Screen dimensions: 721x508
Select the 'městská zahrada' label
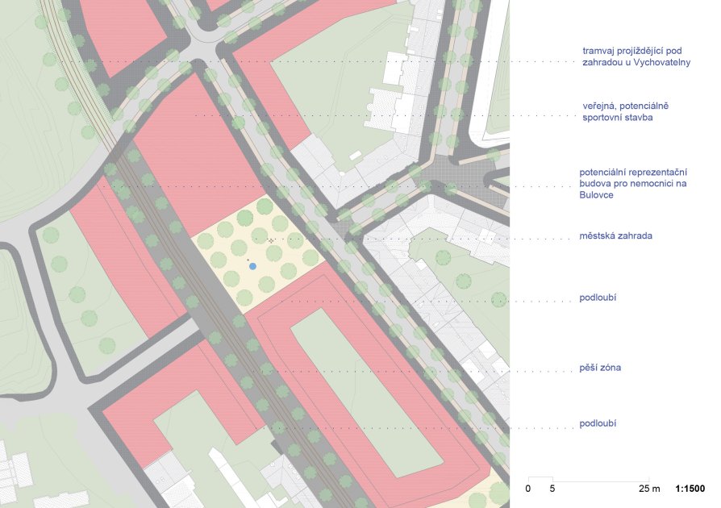[615, 235]
